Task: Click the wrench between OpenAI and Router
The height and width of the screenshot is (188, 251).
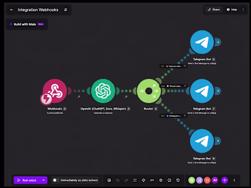Action: pos(126,96)
